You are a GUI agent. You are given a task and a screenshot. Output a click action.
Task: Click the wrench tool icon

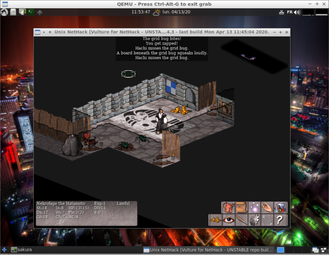(267, 220)
